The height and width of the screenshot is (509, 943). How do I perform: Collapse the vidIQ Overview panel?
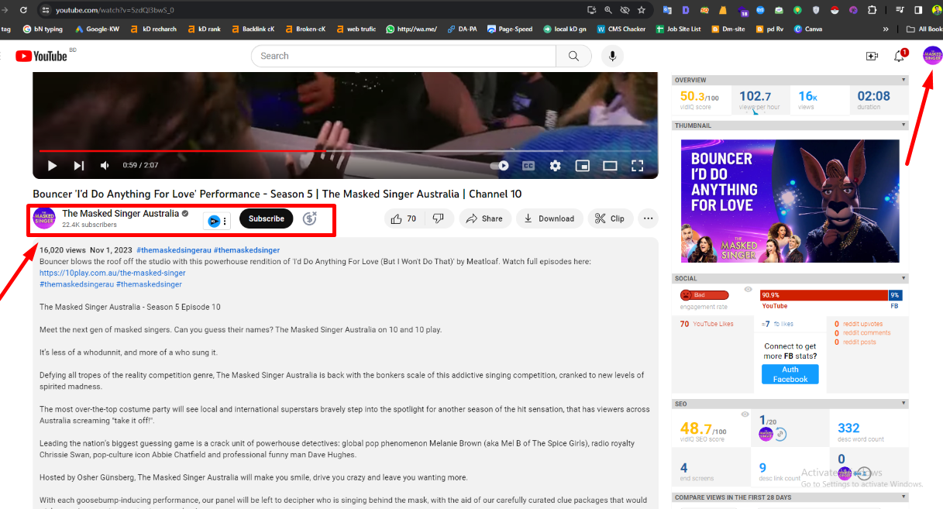point(903,81)
